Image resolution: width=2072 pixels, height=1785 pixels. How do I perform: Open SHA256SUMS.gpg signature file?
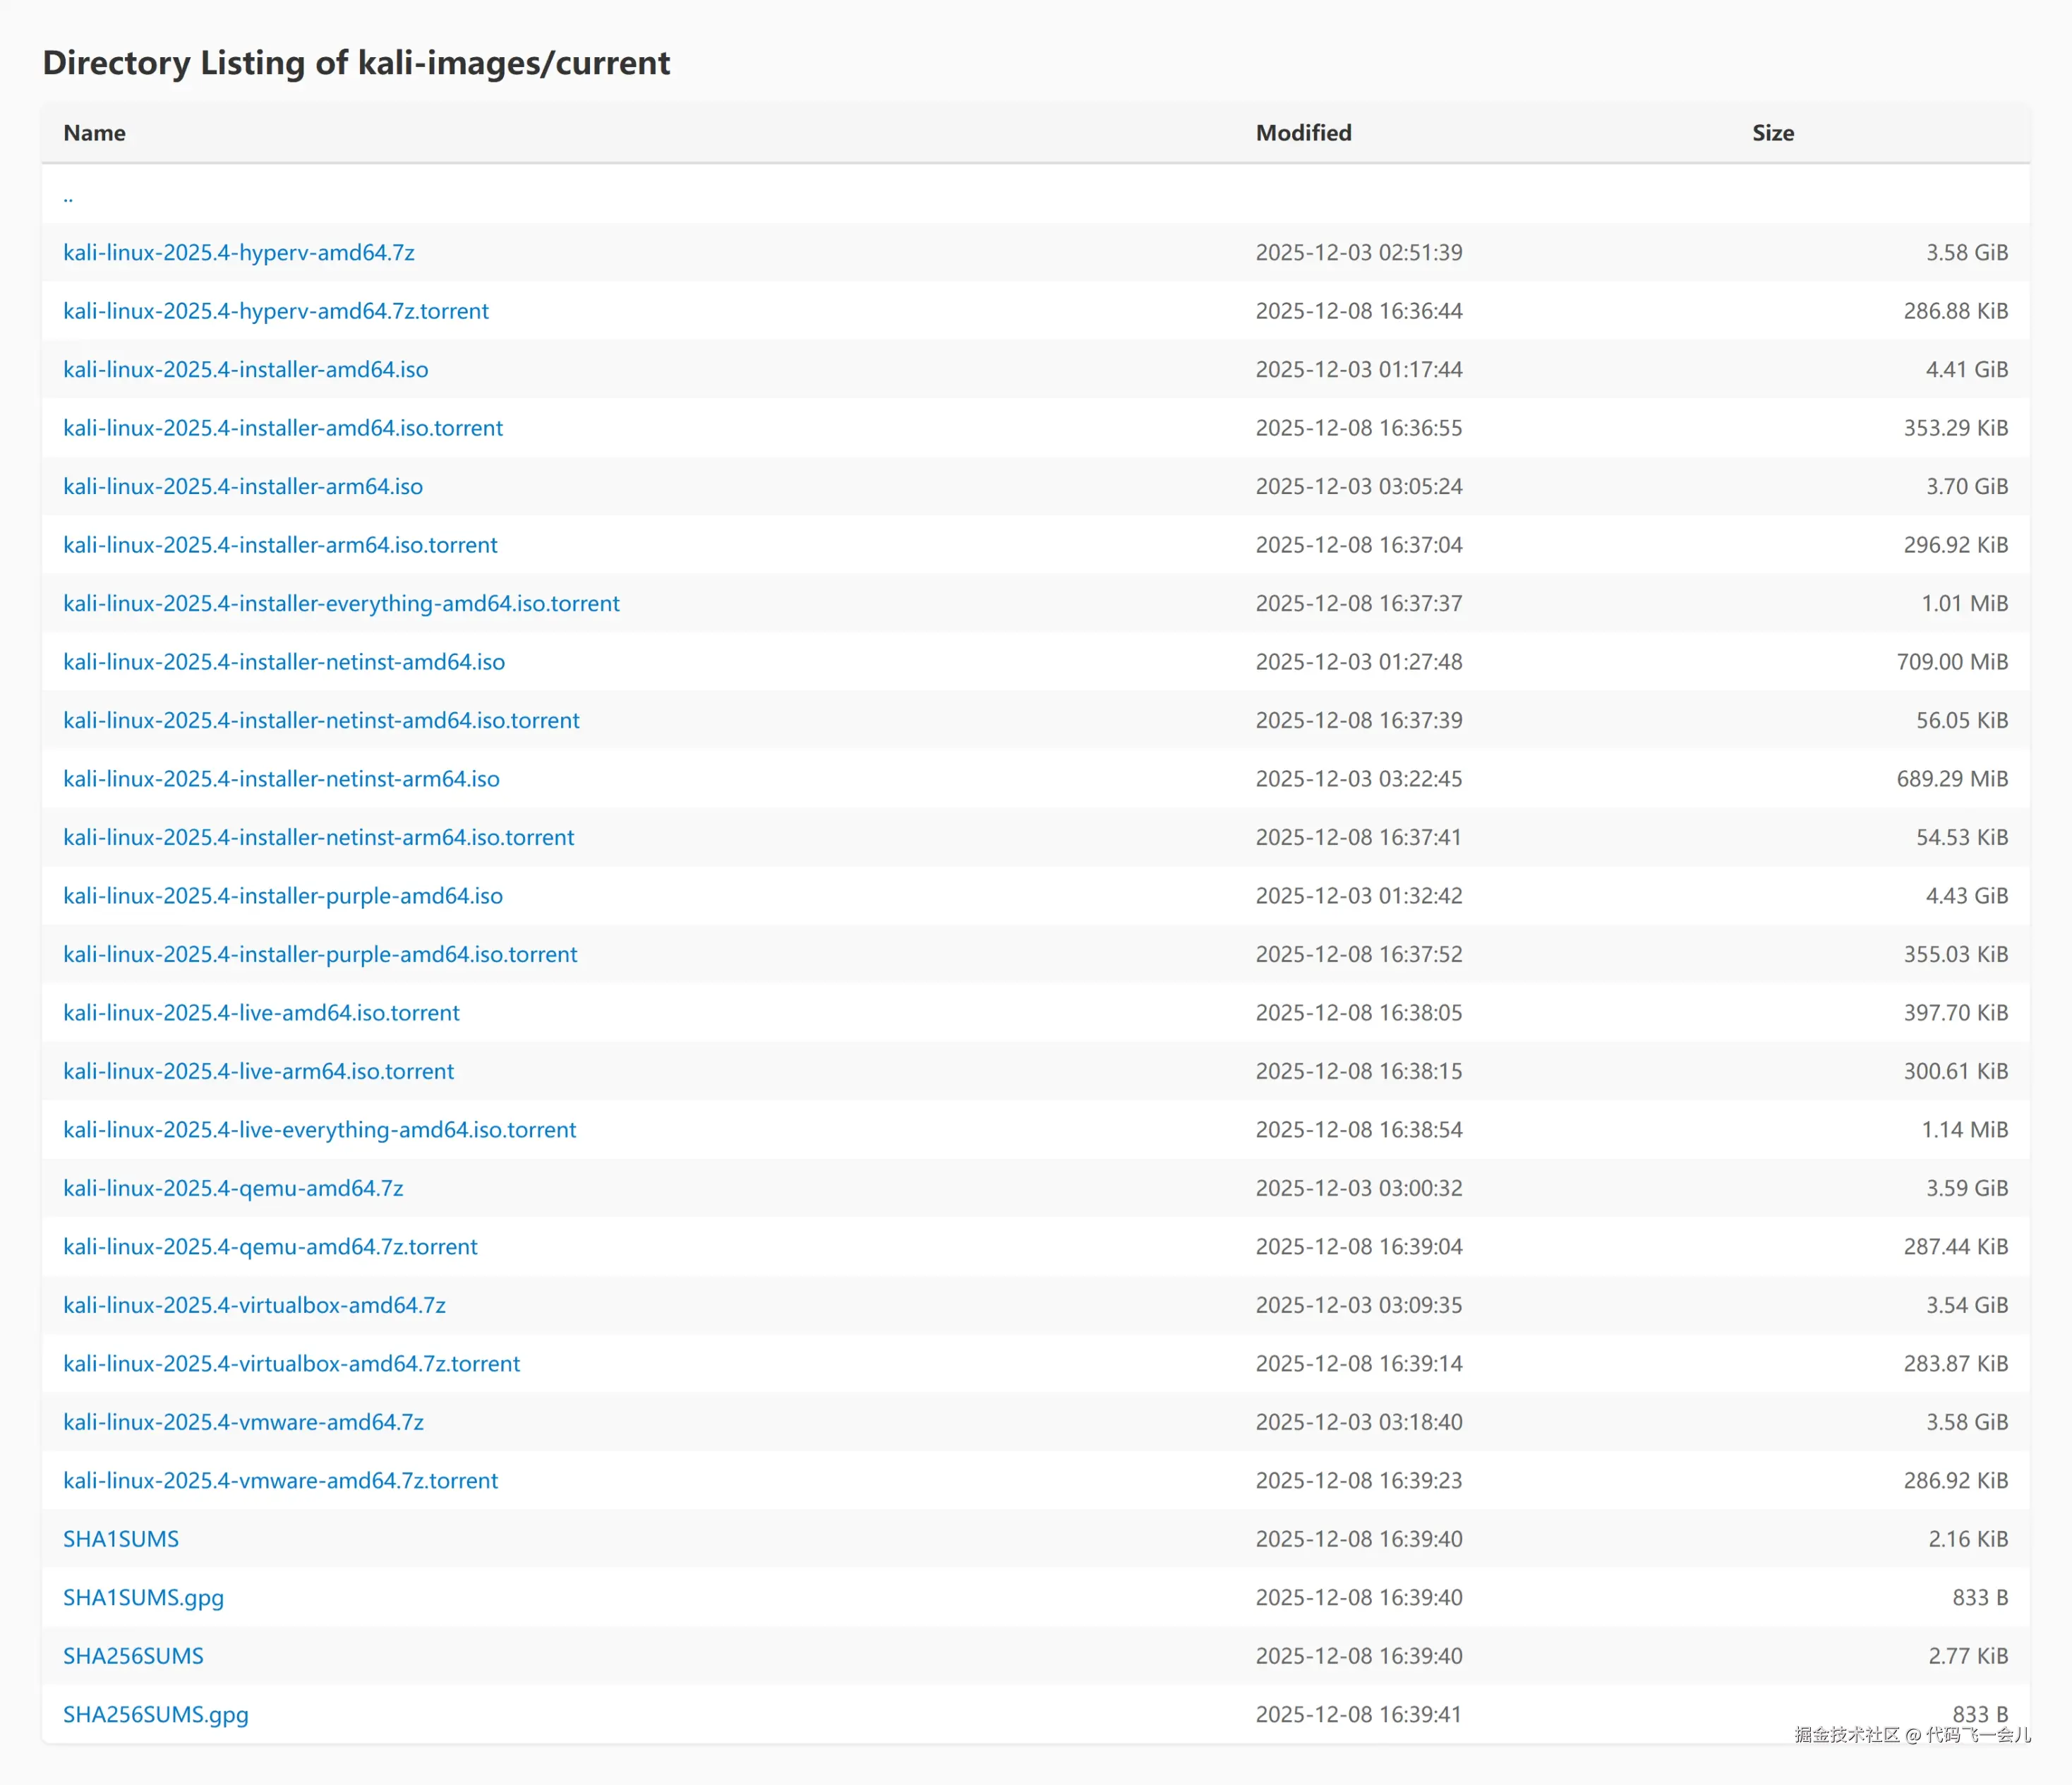click(x=156, y=1714)
